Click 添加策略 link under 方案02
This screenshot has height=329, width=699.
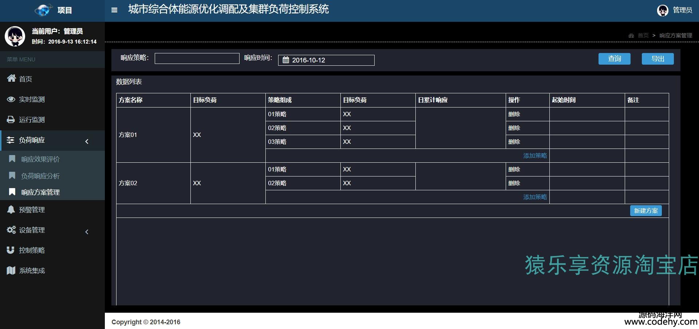(535, 197)
